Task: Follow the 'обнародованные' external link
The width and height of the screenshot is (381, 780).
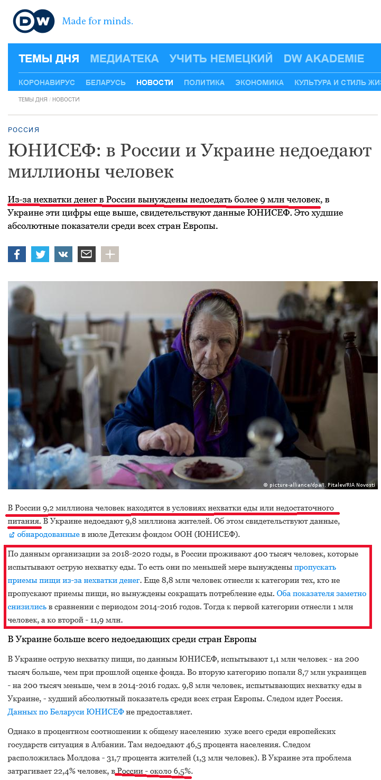Action: tap(44, 534)
